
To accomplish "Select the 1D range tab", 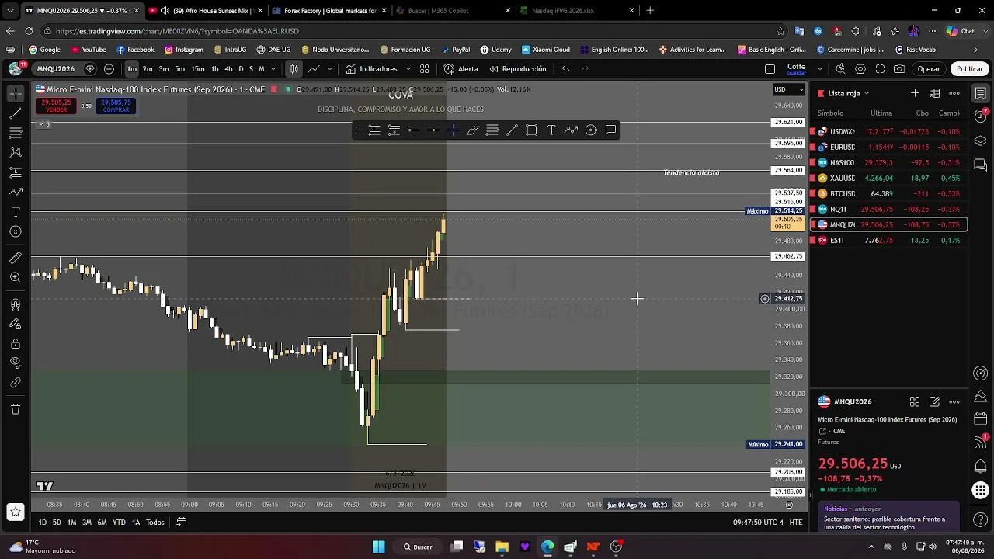I will pos(42,523).
